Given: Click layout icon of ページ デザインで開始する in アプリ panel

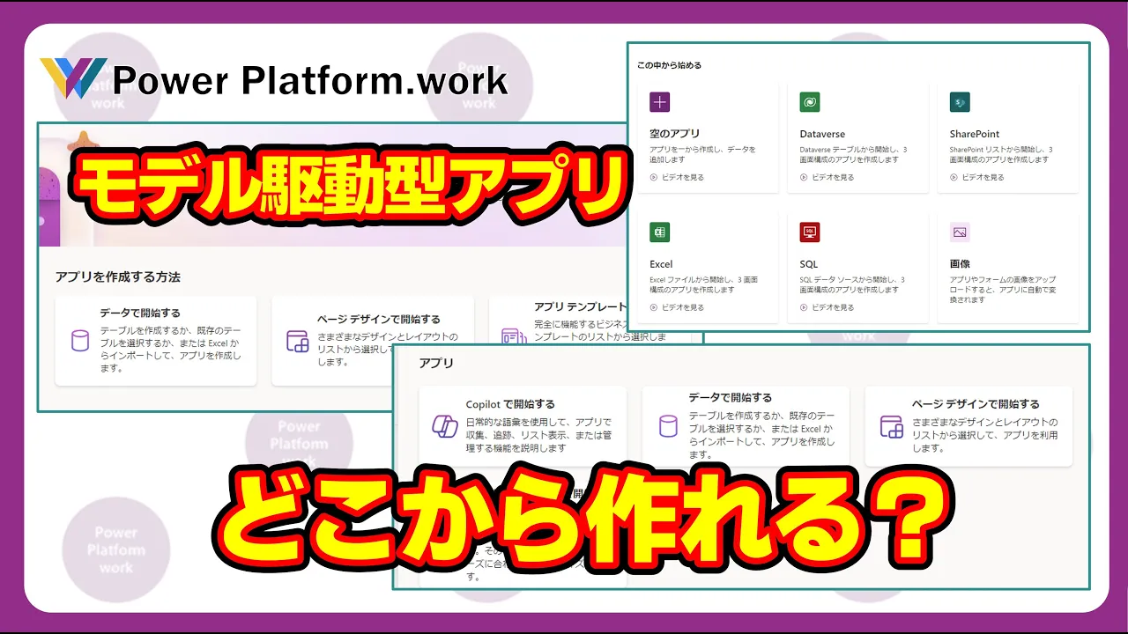Looking at the screenshot, I should (892, 427).
